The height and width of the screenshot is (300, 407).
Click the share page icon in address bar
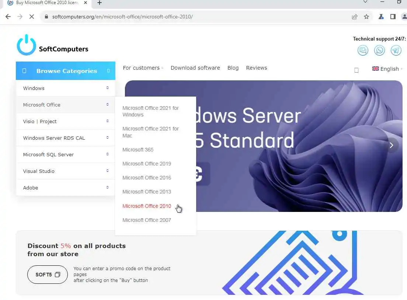point(355,17)
